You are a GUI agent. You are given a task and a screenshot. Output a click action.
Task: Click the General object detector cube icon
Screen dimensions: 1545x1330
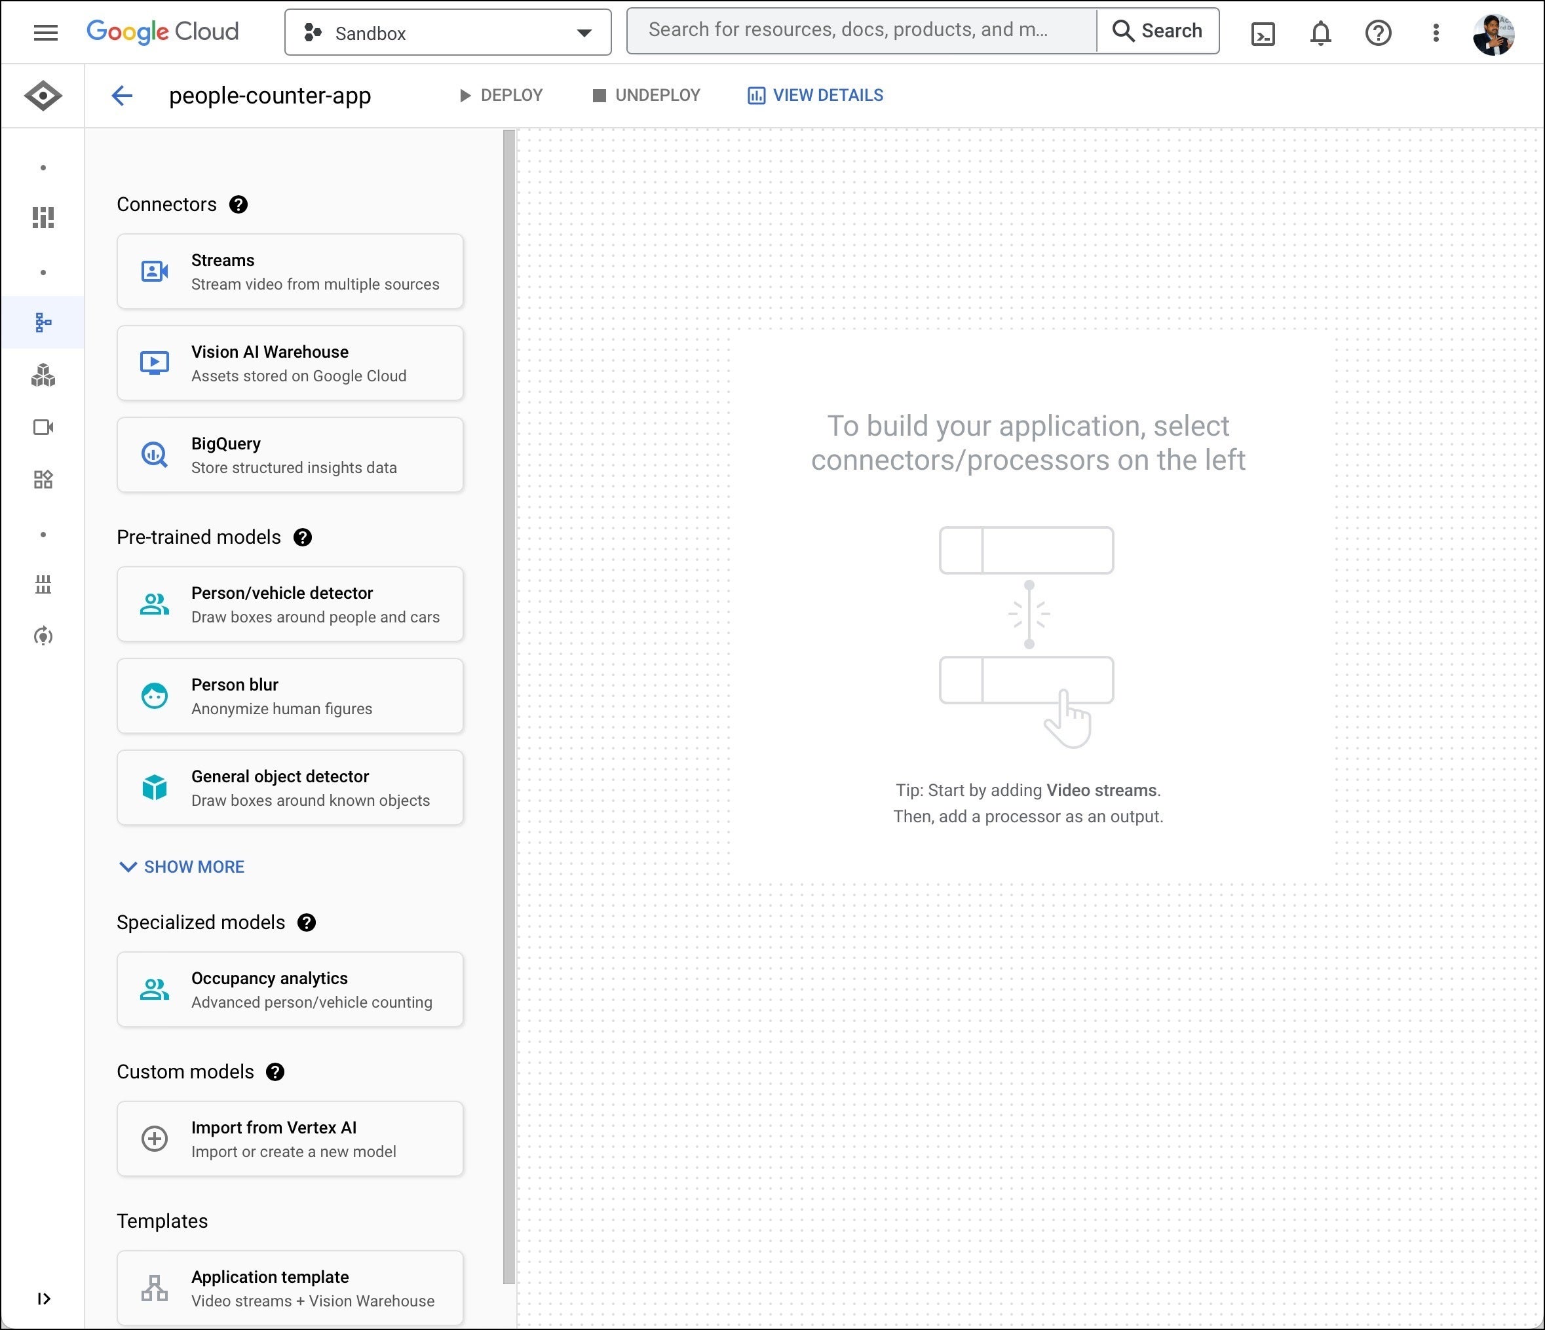(x=155, y=788)
